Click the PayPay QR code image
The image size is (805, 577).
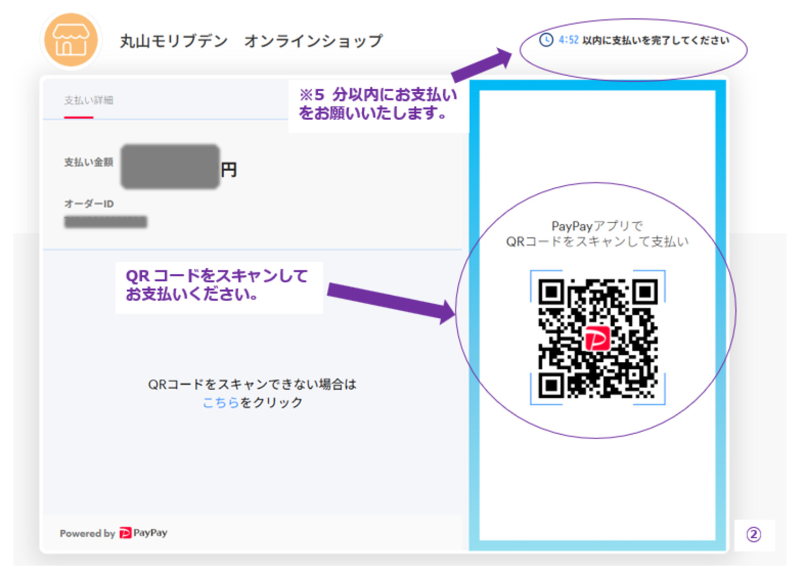point(598,338)
